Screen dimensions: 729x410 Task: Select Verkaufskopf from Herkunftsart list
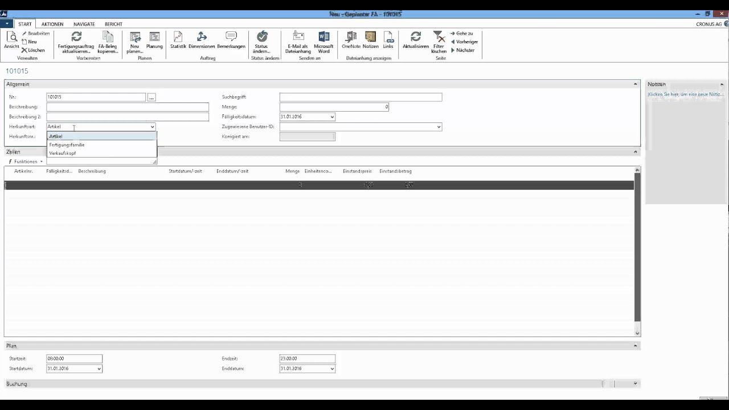[101, 153]
